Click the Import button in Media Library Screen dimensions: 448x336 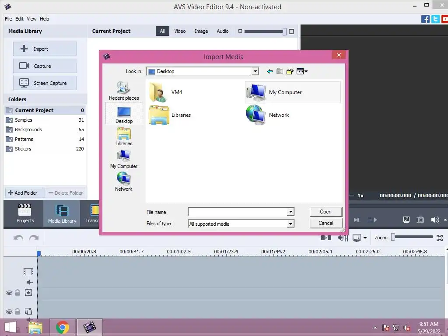click(x=45, y=49)
